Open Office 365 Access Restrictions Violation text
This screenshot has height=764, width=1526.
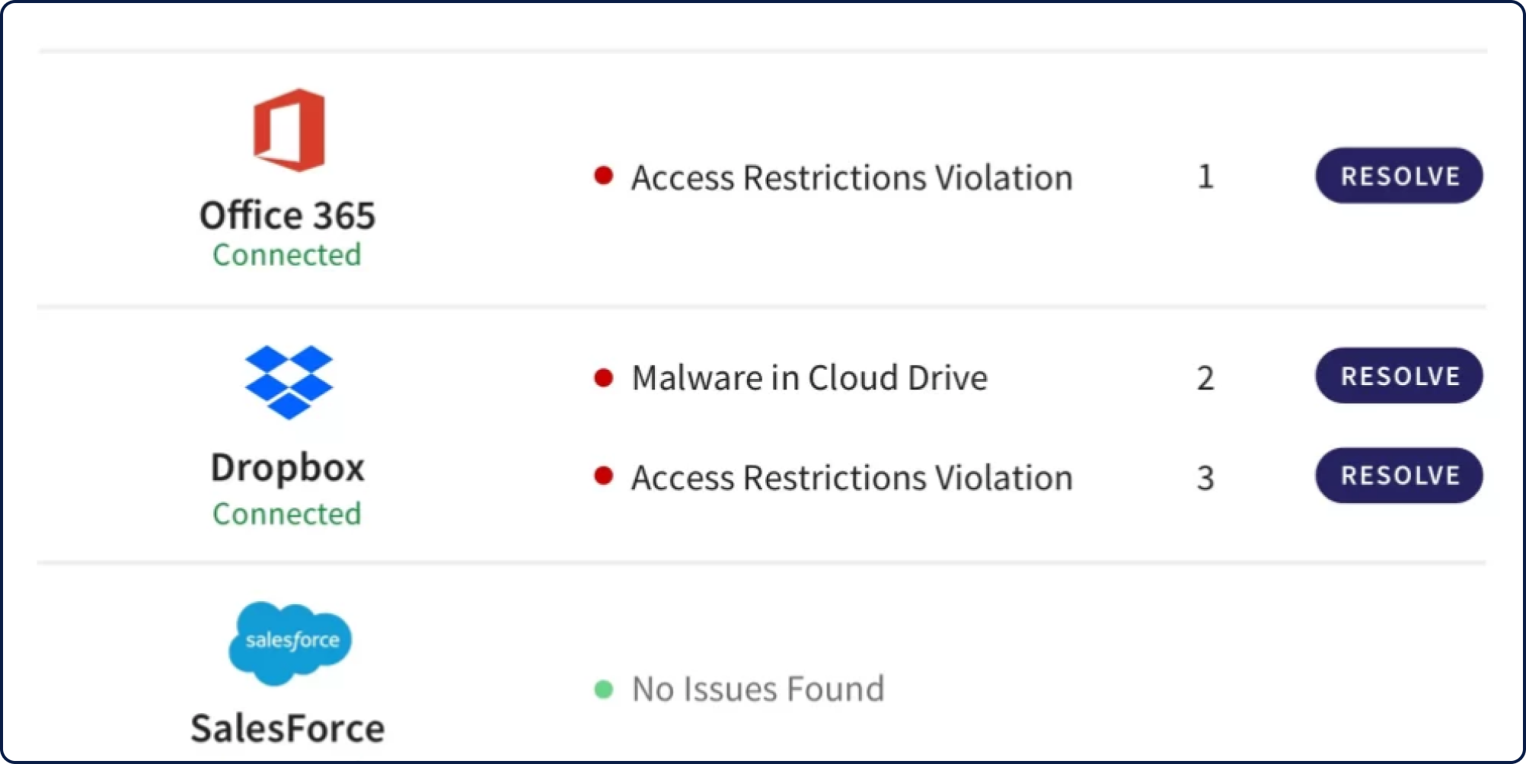click(x=852, y=178)
